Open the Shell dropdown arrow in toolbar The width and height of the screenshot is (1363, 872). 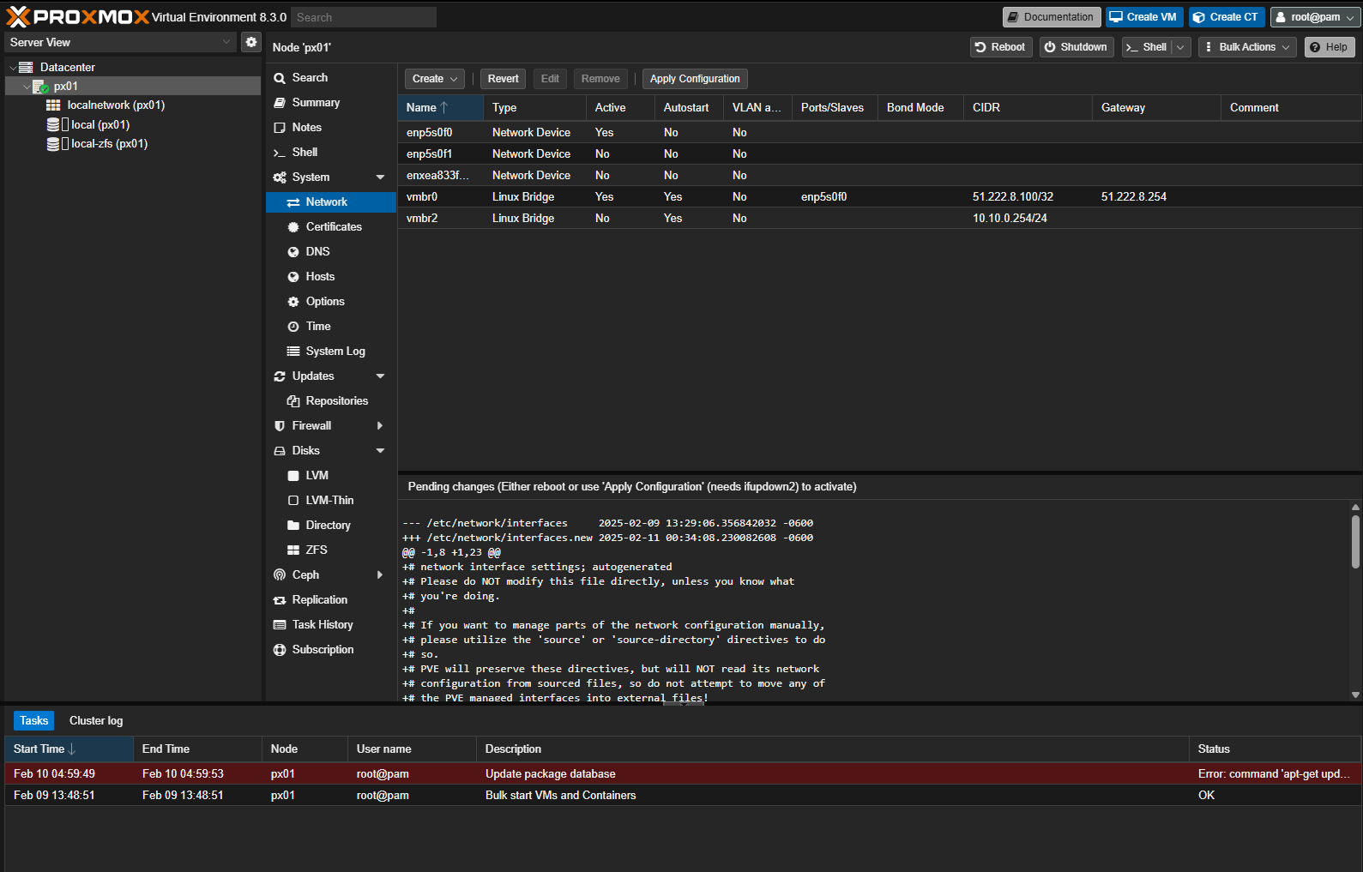[1181, 47]
